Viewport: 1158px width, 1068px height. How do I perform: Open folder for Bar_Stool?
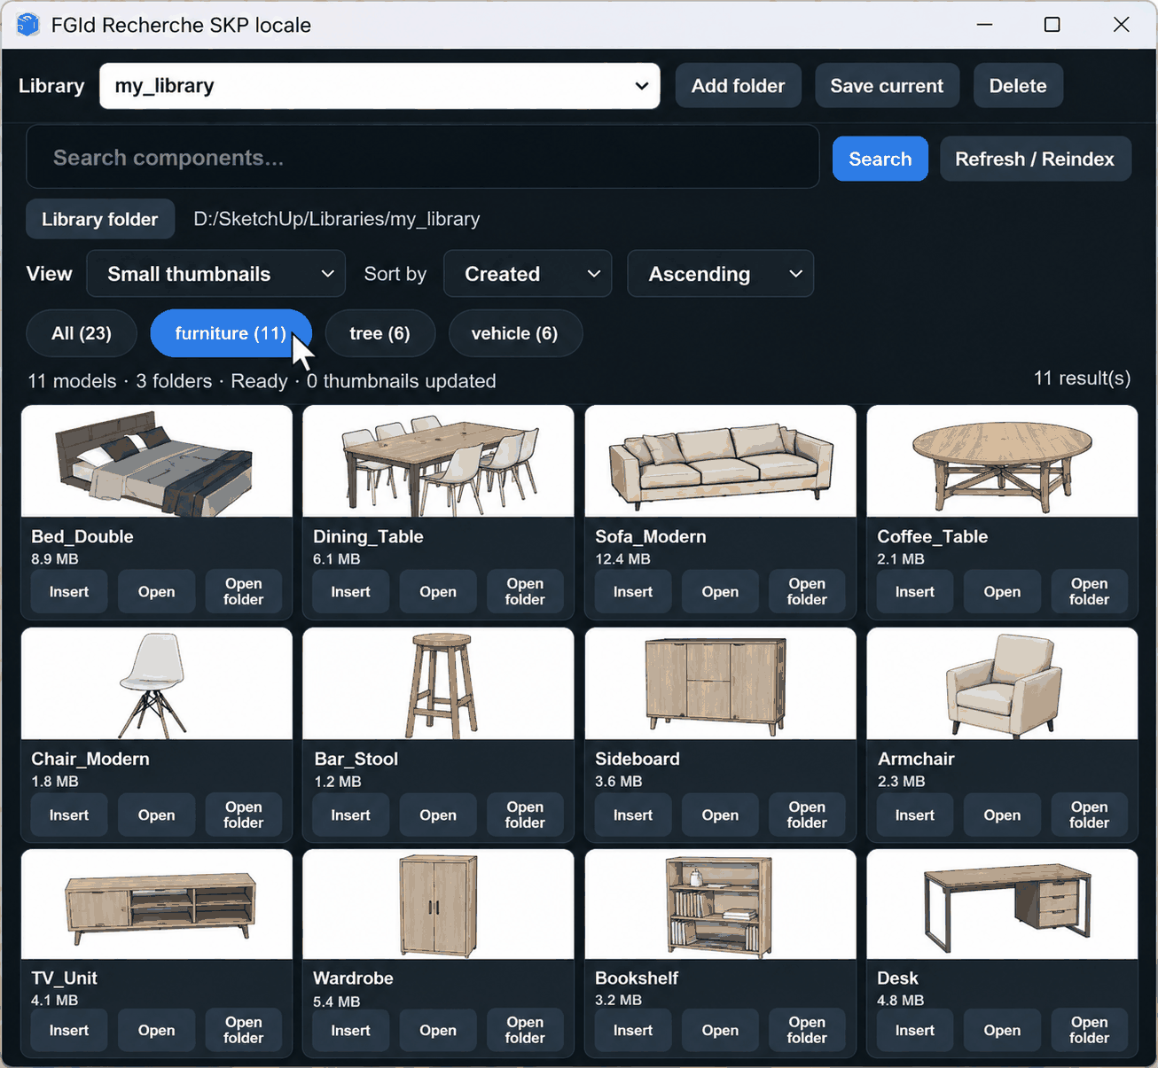(x=525, y=815)
